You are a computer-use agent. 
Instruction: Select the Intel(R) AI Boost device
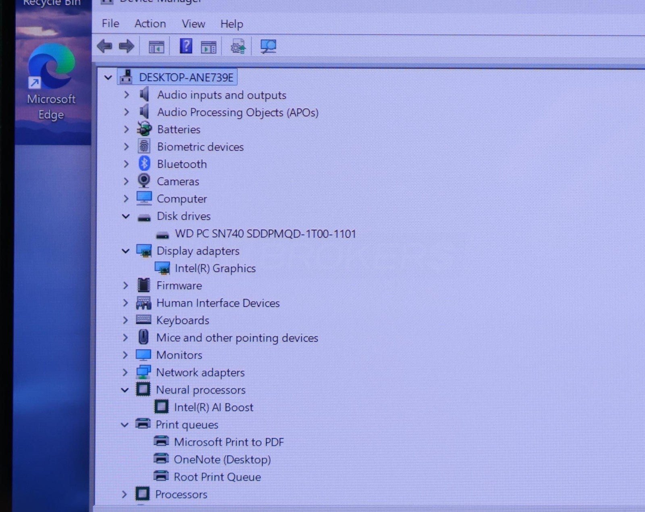point(213,407)
